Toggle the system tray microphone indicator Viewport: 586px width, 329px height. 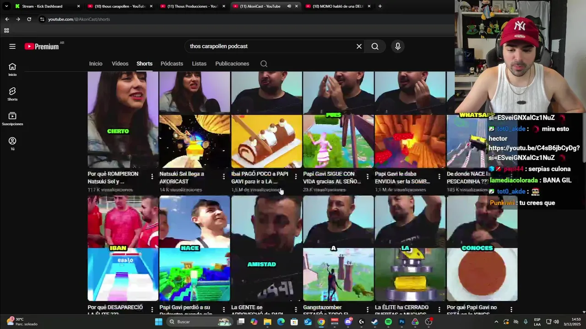(526, 322)
